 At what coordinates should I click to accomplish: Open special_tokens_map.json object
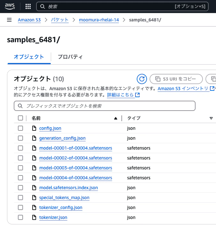64,198
